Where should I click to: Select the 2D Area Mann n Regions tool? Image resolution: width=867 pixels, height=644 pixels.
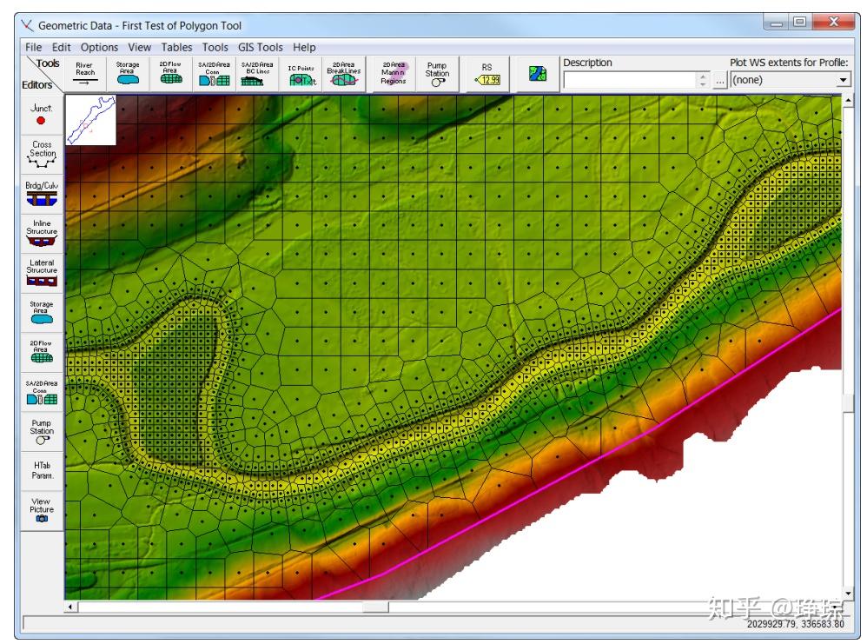coord(394,74)
